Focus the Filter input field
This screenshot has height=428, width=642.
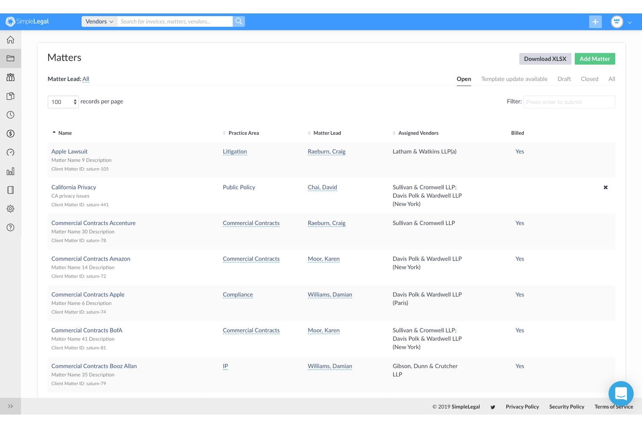point(569,102)
